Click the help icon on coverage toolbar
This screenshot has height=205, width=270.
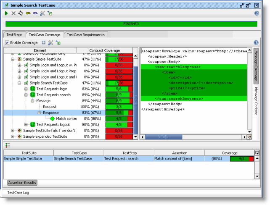click(x=256, y=42)
